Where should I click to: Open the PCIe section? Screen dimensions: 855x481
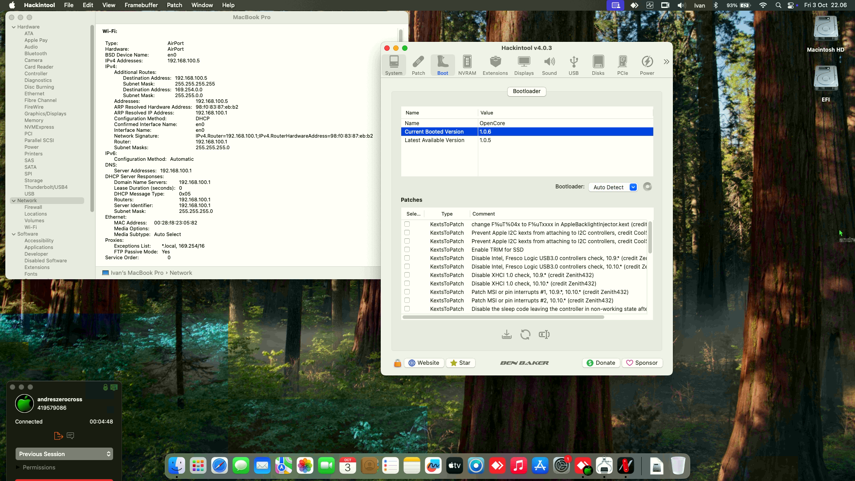tap(623, 65)
